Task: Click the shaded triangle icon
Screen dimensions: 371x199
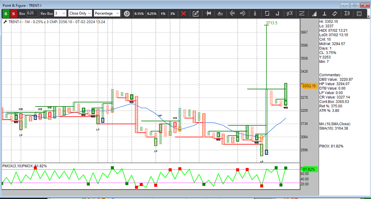Action: click(x=314, y=14)
